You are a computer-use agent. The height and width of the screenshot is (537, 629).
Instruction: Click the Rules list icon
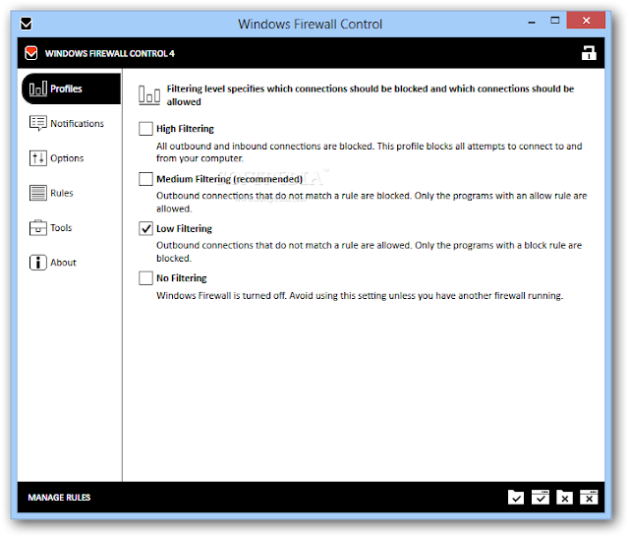pyautogui.click(x=38, y=193)
